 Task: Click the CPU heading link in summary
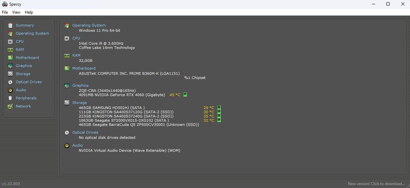point(76,38)
